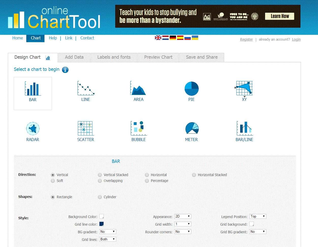Select the AREA chart type

tap(138, 88)
